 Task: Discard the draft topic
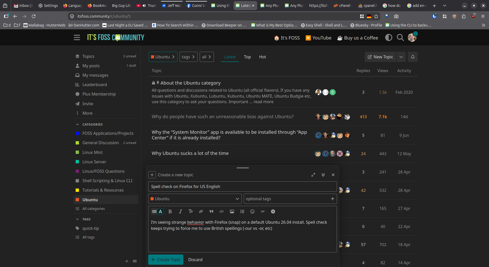[x=195, y=260]
